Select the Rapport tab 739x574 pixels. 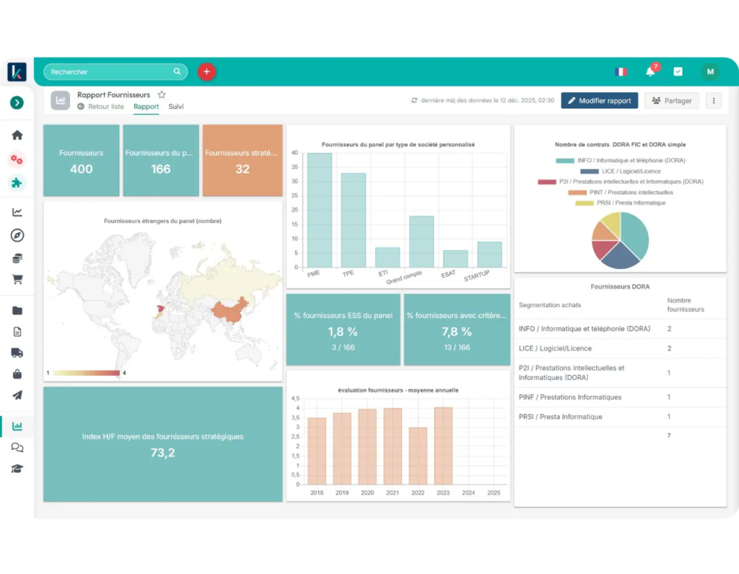coord(146,107)
